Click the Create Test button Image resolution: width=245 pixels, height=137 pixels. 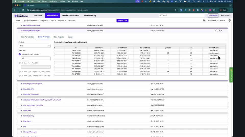122,21
